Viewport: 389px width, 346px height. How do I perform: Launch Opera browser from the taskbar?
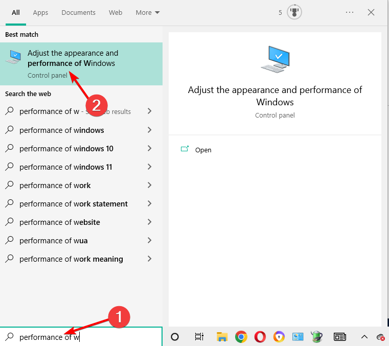click(260, 336)
